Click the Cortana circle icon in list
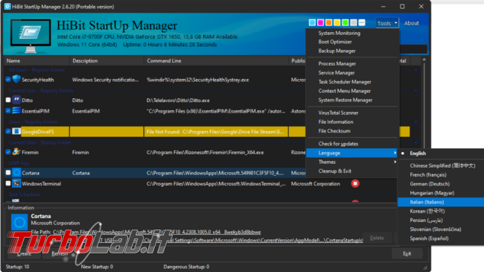484x272 pixels. tap(16, 172)
